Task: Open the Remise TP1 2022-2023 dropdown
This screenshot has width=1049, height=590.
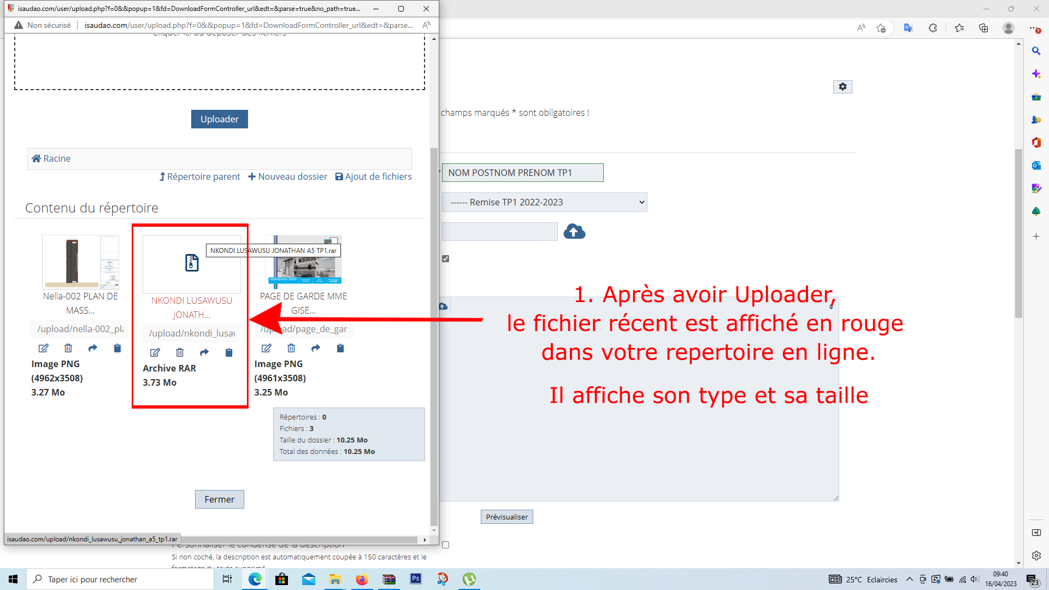Action: (x=544, y=202)
